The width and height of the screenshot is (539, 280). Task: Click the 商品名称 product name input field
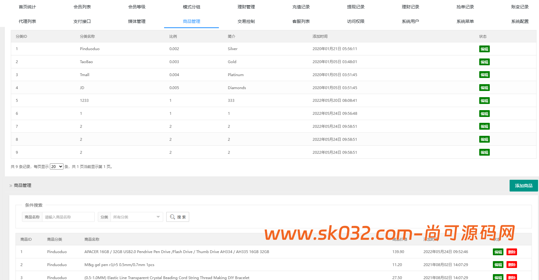pyautogui.click(x=68, y=217)
